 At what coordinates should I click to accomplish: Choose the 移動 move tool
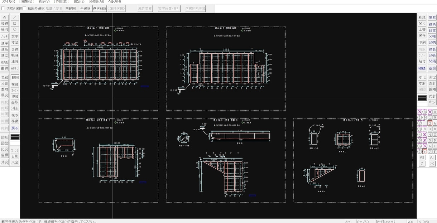(15, 121)
